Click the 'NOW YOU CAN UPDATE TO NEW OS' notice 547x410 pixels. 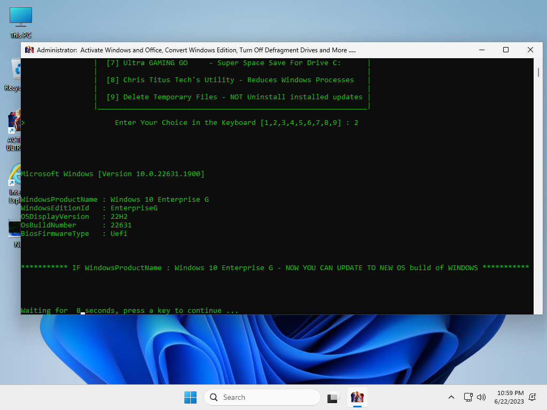pyautogui.click(x=275, y=268)
